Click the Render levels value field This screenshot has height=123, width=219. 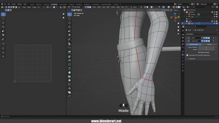point(206,49)
